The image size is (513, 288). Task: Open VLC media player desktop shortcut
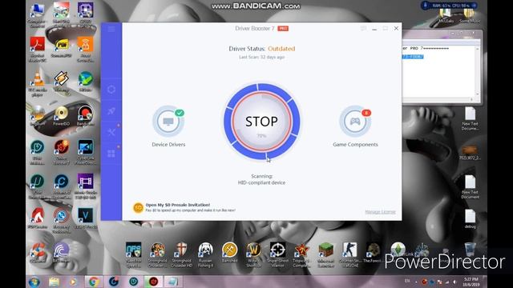coord(37,83)
